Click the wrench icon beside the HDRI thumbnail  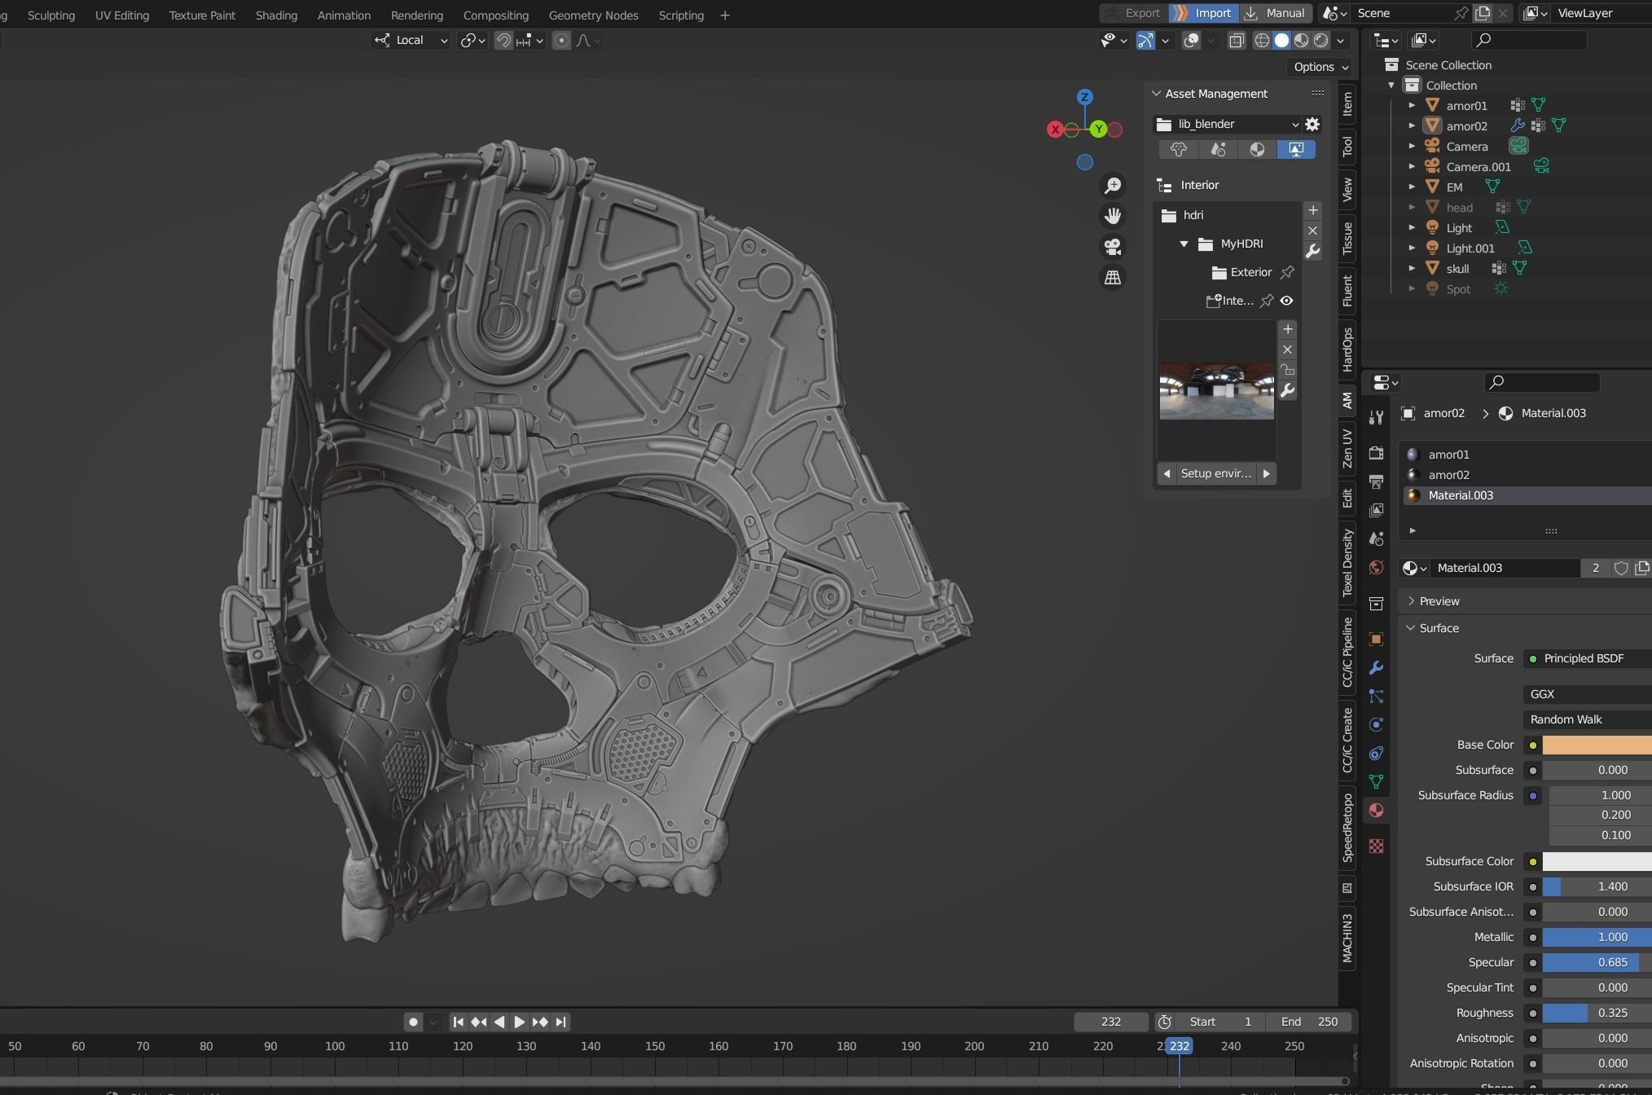click(x=1287, y=391)
